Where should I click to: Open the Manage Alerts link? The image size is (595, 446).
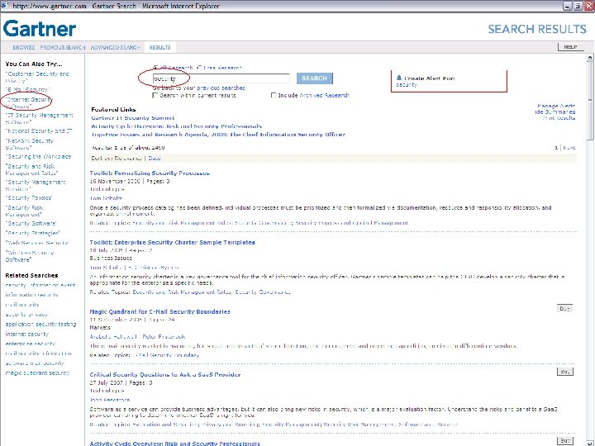click(556, 106)
